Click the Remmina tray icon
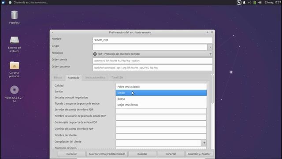The height and width of the screenshot is (159, 282). click(x=239, y=3)
